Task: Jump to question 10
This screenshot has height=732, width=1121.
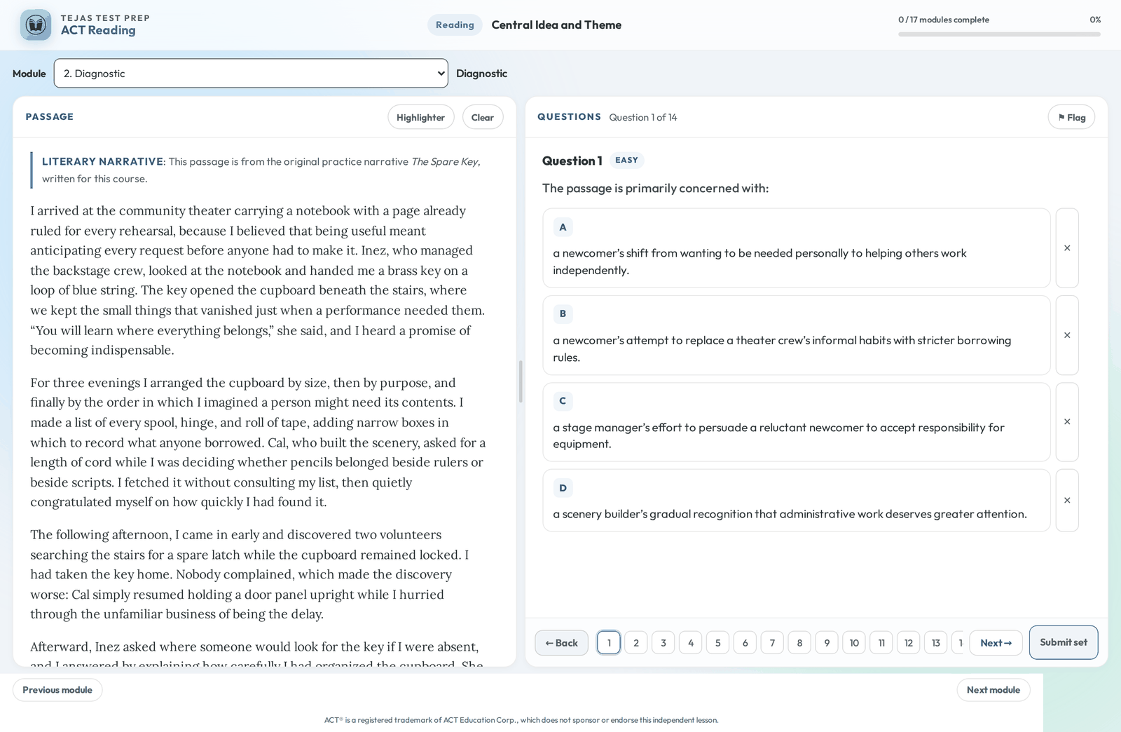Action: [x=854, y=643]
